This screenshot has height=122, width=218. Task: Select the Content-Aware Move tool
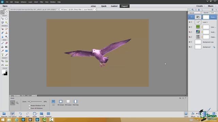point(2,65)
